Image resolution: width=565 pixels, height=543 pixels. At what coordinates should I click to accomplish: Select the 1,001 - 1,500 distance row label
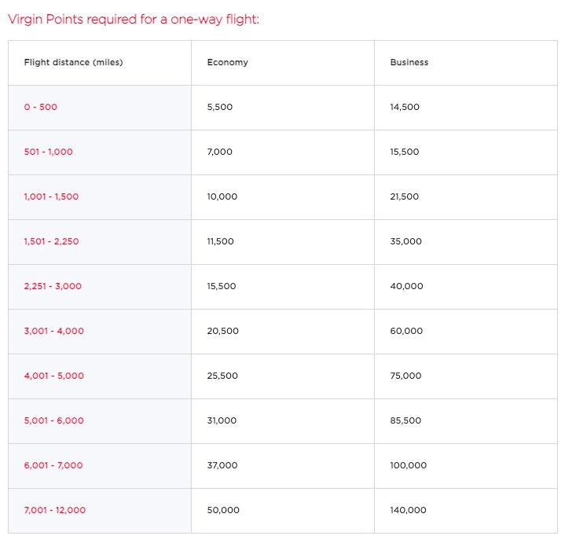pos(51,196)
